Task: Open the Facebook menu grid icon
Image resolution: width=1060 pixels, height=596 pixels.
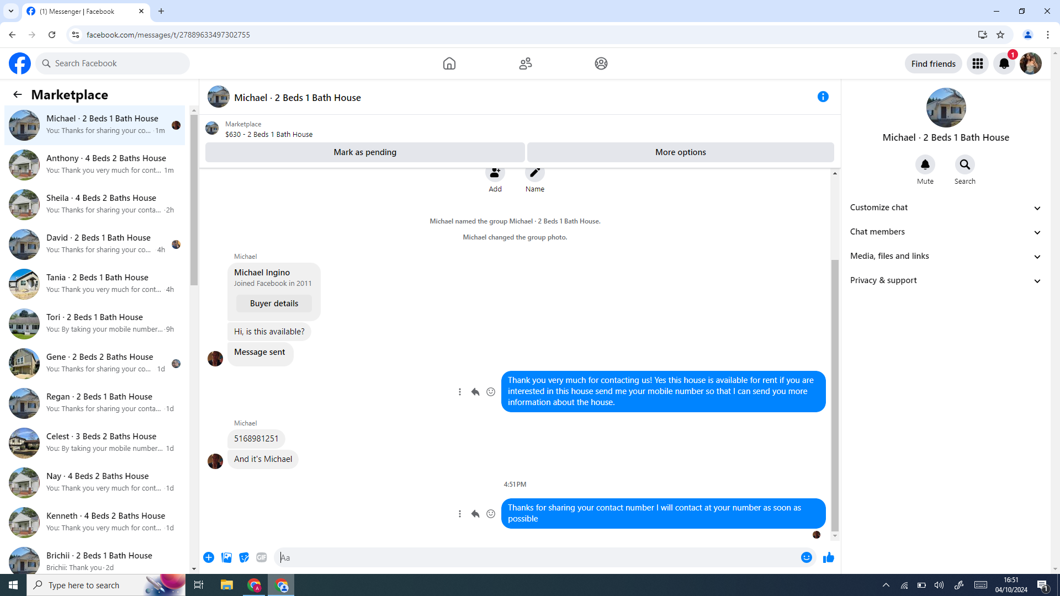Action: coord(978,63)
